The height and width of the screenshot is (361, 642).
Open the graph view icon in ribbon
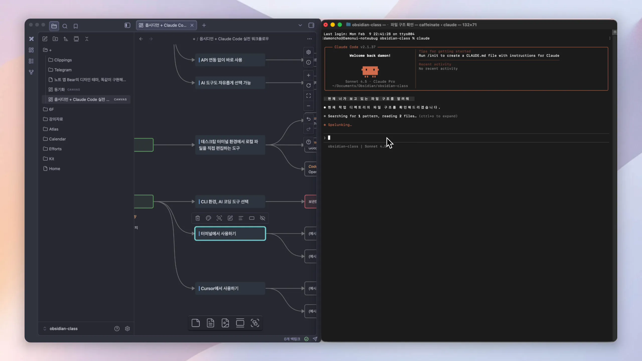[31, 72]
